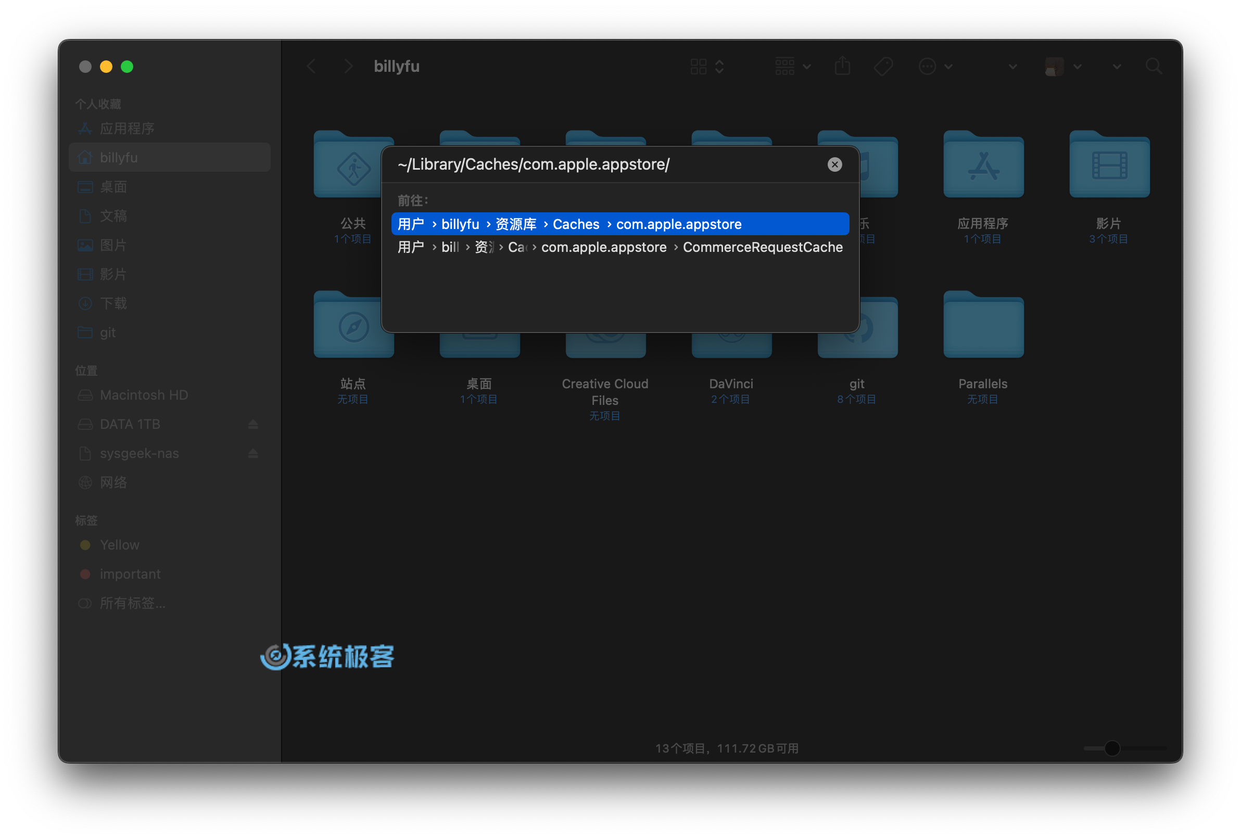Open 下载 in the sidebar
Image resolution: width=1241 pixels, height=840 pixels.
[x=169, y=303]
